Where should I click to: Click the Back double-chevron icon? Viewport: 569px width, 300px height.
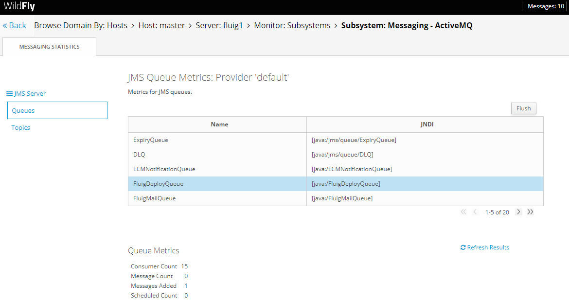click(x=5, y=26)
